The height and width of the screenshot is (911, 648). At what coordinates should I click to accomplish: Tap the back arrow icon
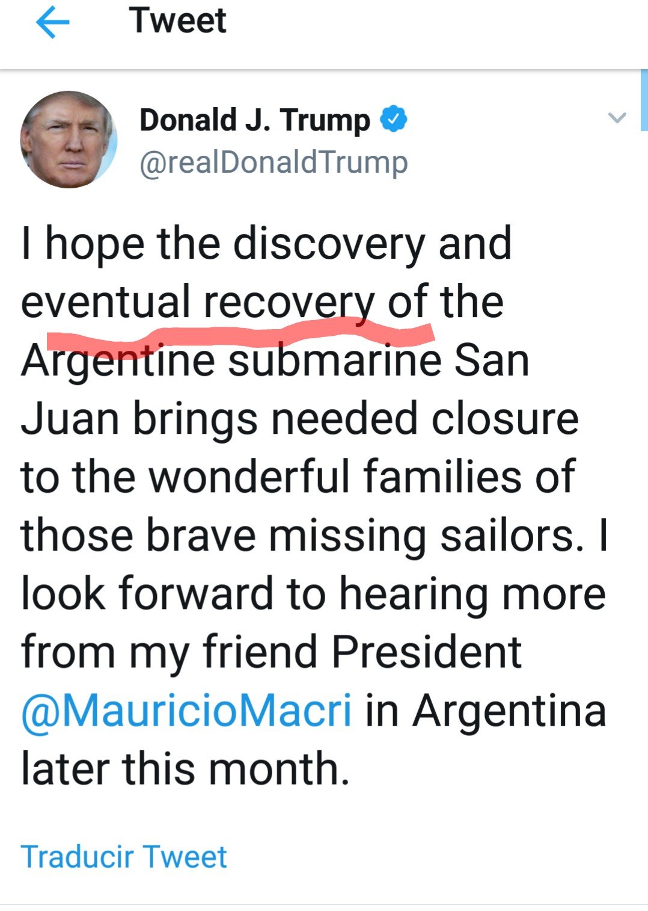click(x=53, y=22)
